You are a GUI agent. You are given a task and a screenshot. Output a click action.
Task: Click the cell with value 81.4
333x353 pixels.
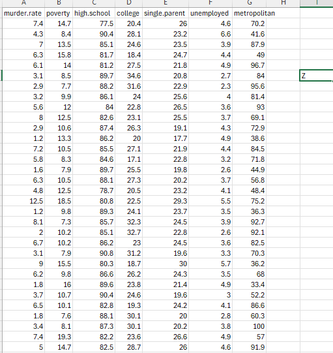coord(250,97)
